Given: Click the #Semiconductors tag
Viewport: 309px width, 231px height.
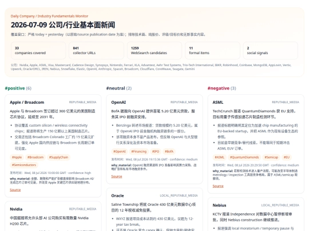Looking at the screenshot, I should [x=24, y=165].
